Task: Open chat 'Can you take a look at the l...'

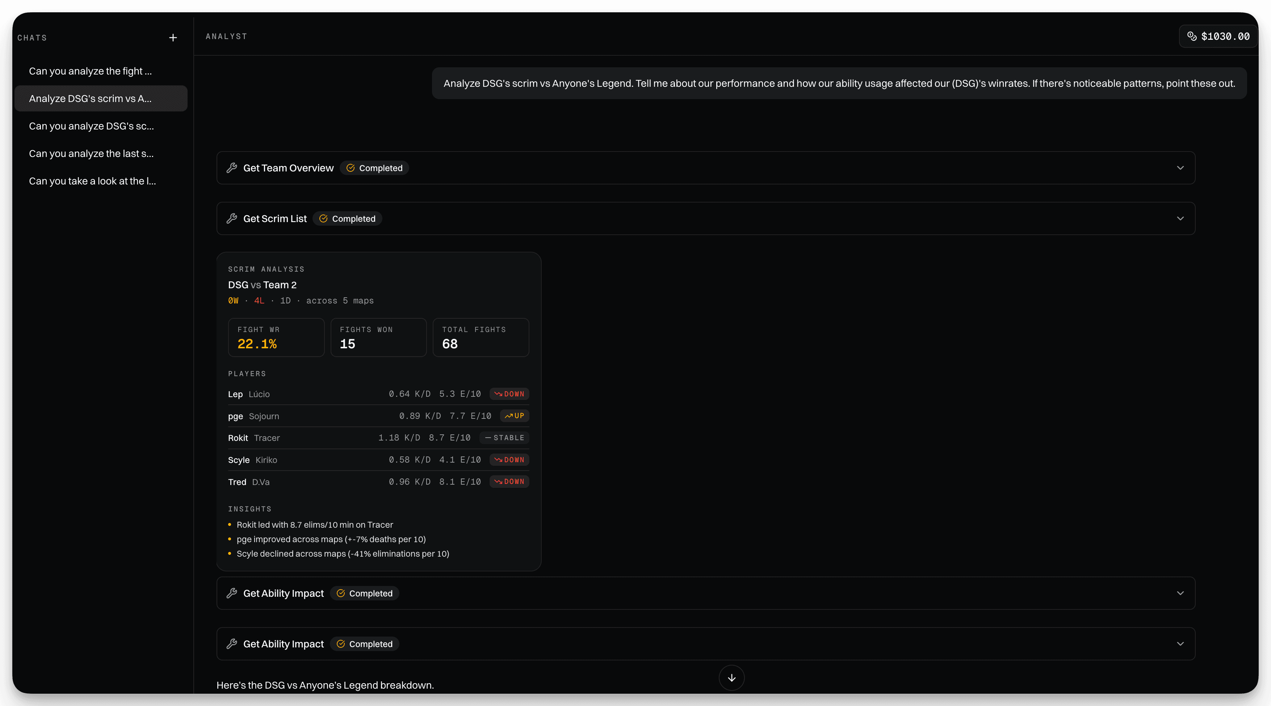Action: [x=101, y=181]
